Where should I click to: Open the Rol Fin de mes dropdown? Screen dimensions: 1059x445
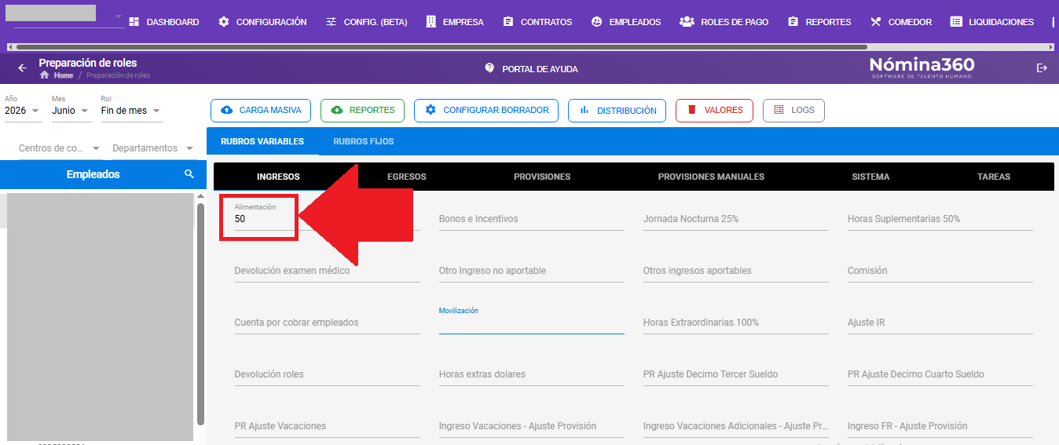(x=132, y=111)
